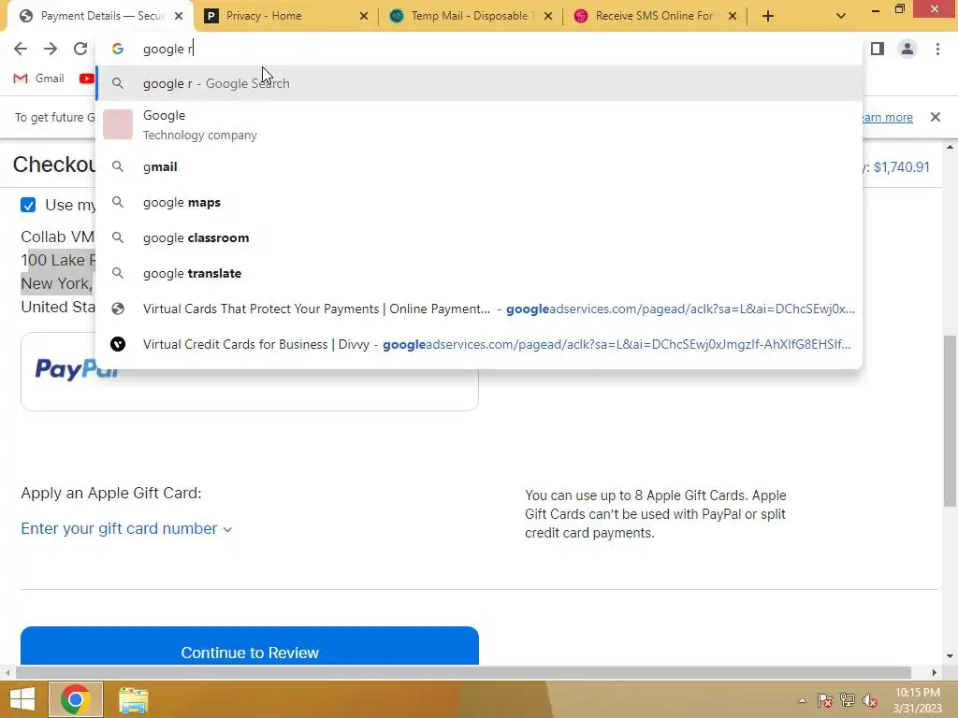This screenshot has height=718, width=958.
Task: Open the Action Center flag icon
Action: 825,700
